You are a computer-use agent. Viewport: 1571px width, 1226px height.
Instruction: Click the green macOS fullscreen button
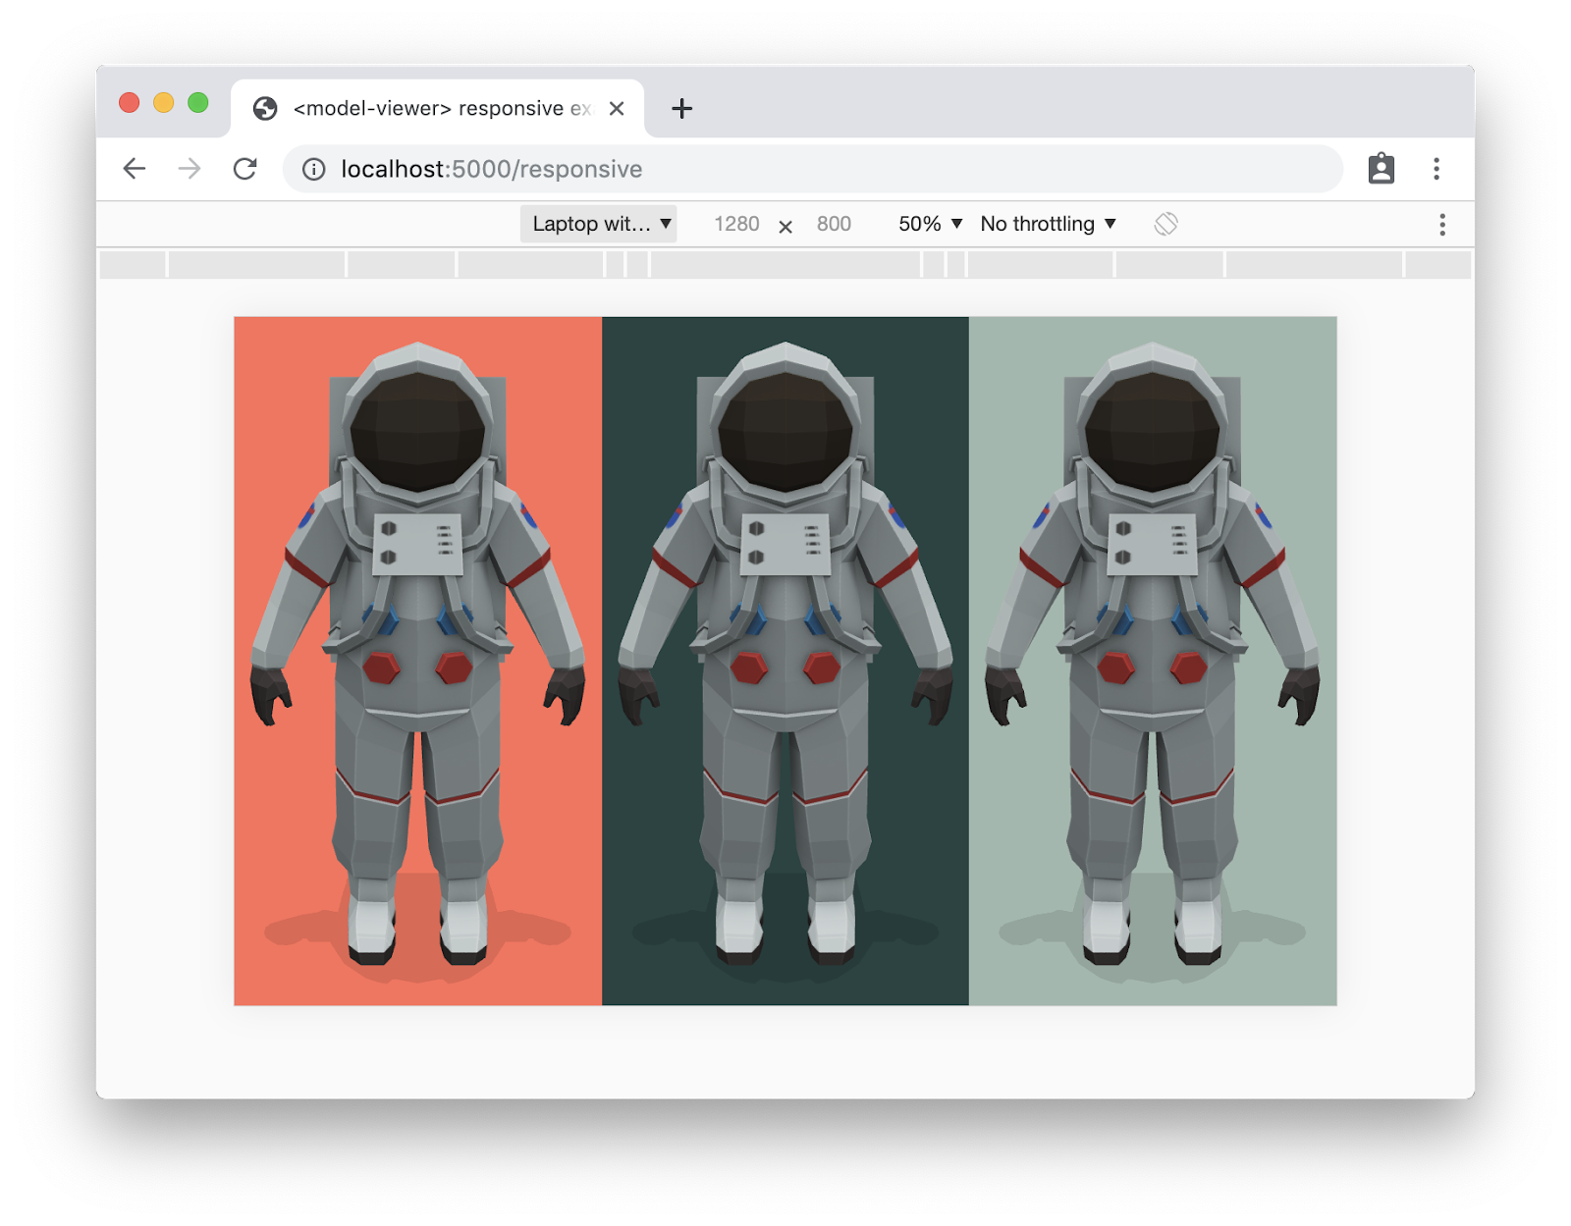point(198,103)
